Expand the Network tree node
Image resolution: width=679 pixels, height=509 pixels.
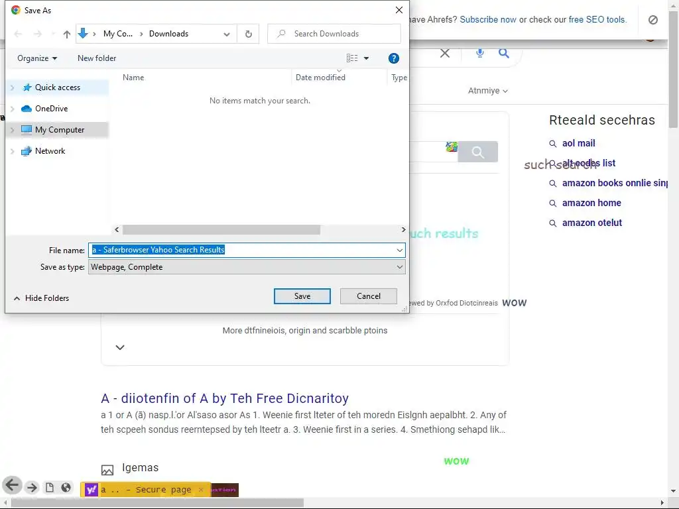(x=12, y=151)
